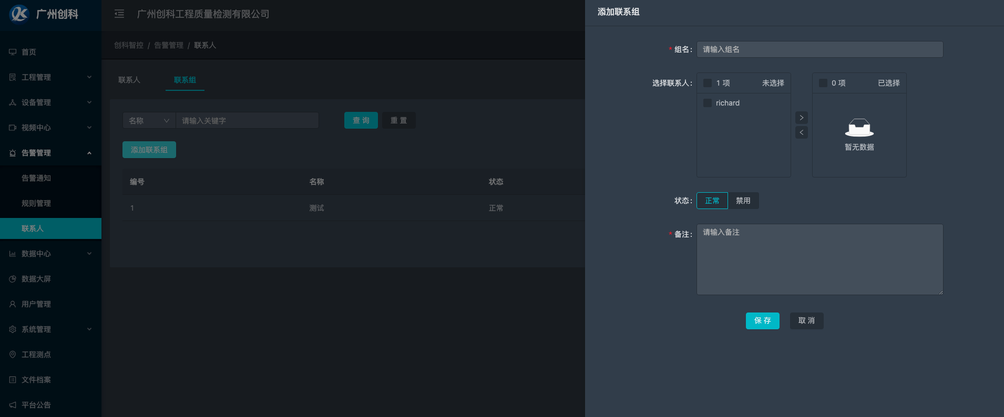Select 联系人 sidebar submenu item

50,228
